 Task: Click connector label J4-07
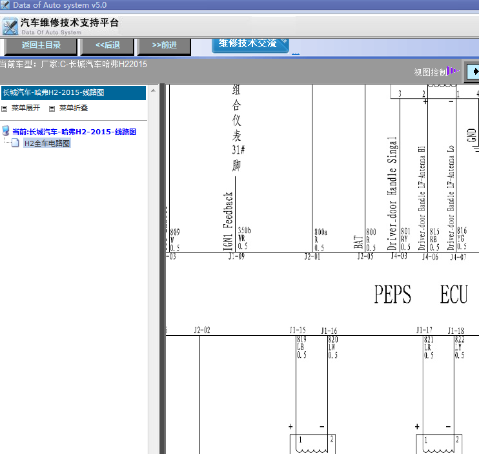[x=458, y=257]
